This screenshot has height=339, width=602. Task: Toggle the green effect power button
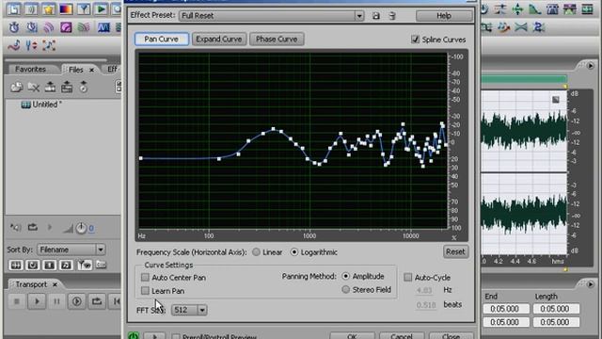(134, 335)
